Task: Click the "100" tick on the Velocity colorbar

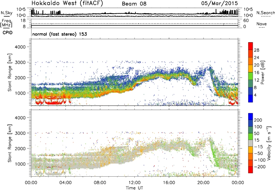Action: [x=258, y=127]
